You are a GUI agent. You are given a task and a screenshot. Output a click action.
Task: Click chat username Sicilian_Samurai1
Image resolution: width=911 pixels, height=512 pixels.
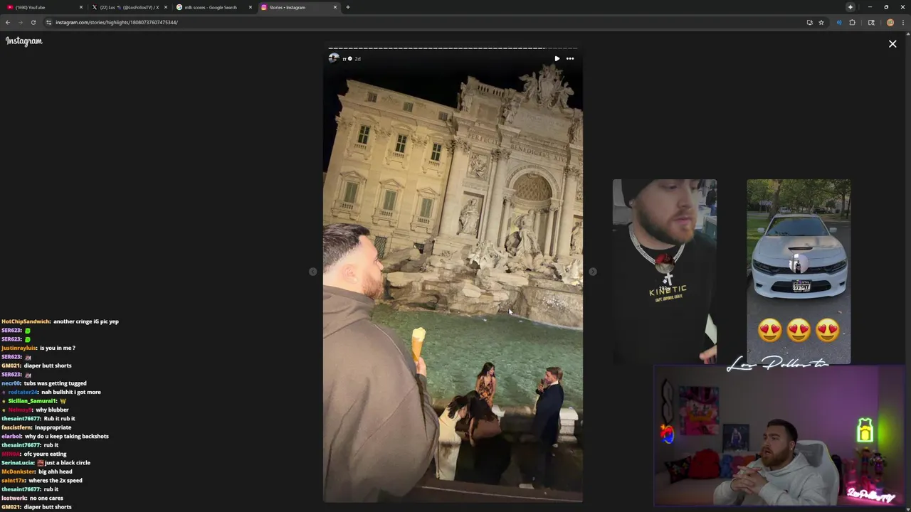[x=32, y=401]
